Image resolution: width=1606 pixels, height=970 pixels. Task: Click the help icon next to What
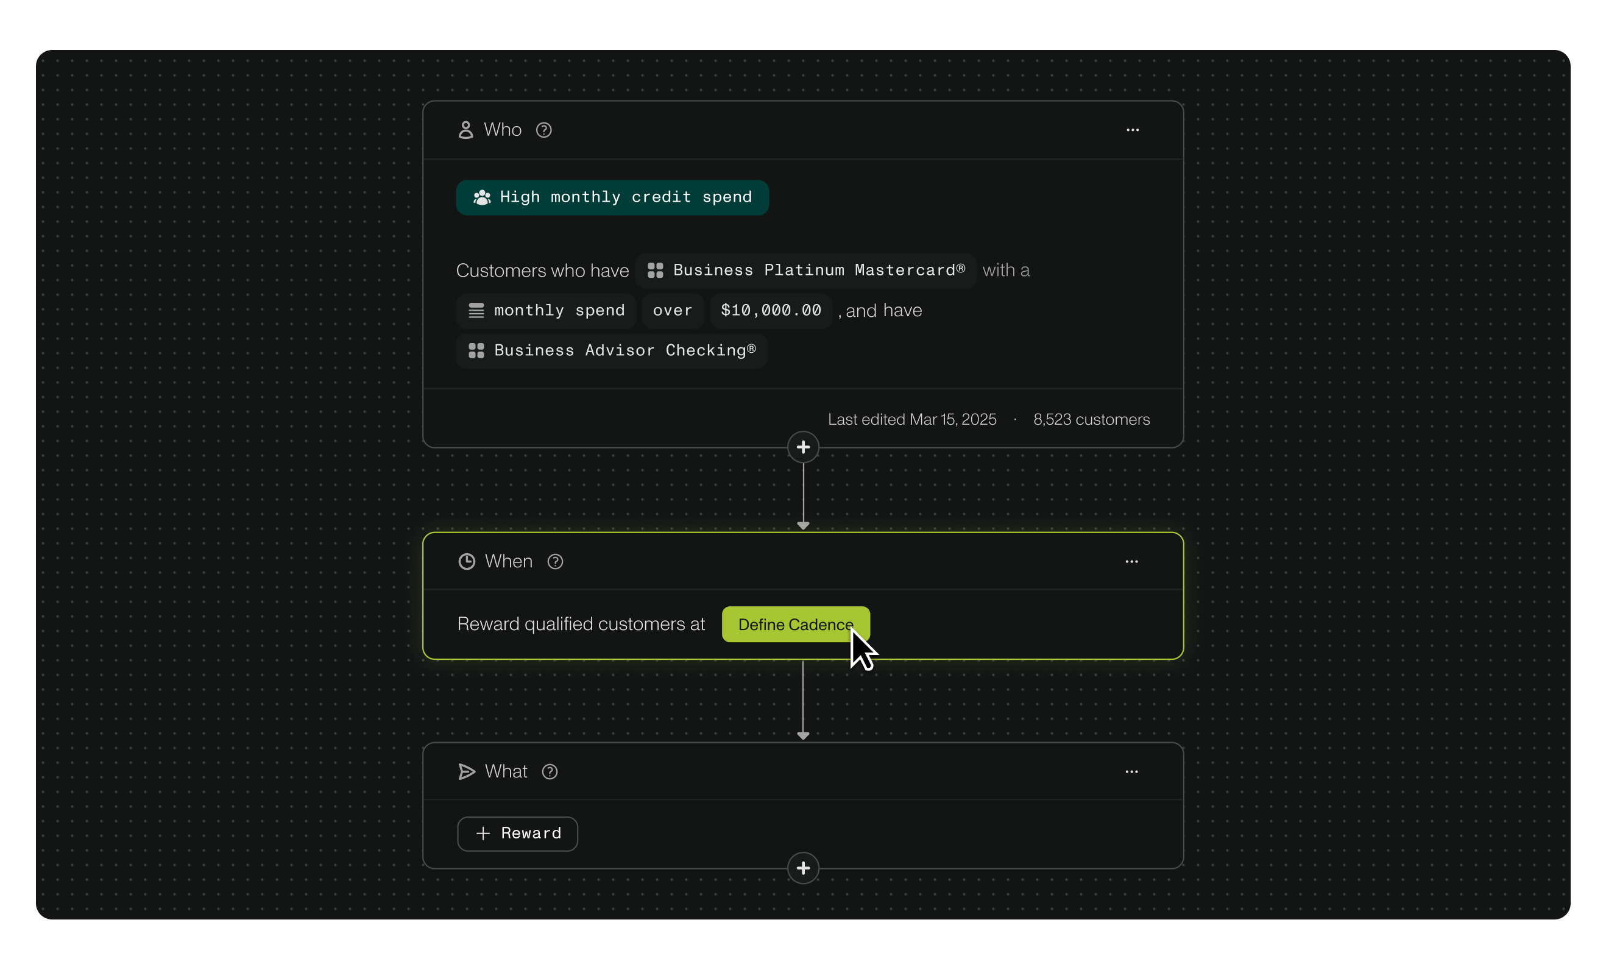click(550, 772)
